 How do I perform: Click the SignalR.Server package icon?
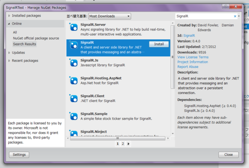click(74, 27)
